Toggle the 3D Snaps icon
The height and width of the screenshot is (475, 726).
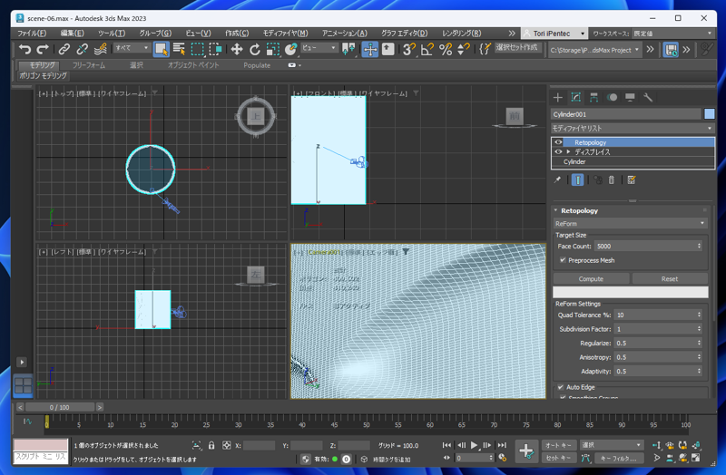coord(409,49)
